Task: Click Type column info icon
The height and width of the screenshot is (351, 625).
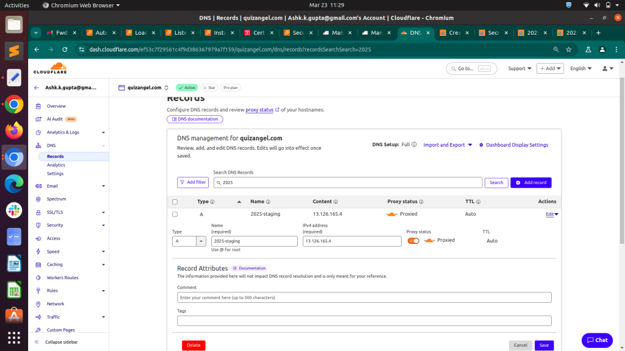Action: pyautogui.click(x=212, y=202)
